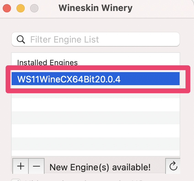Add a new engine with the plus button
The image size is (194, 181).
pos(21,166)
